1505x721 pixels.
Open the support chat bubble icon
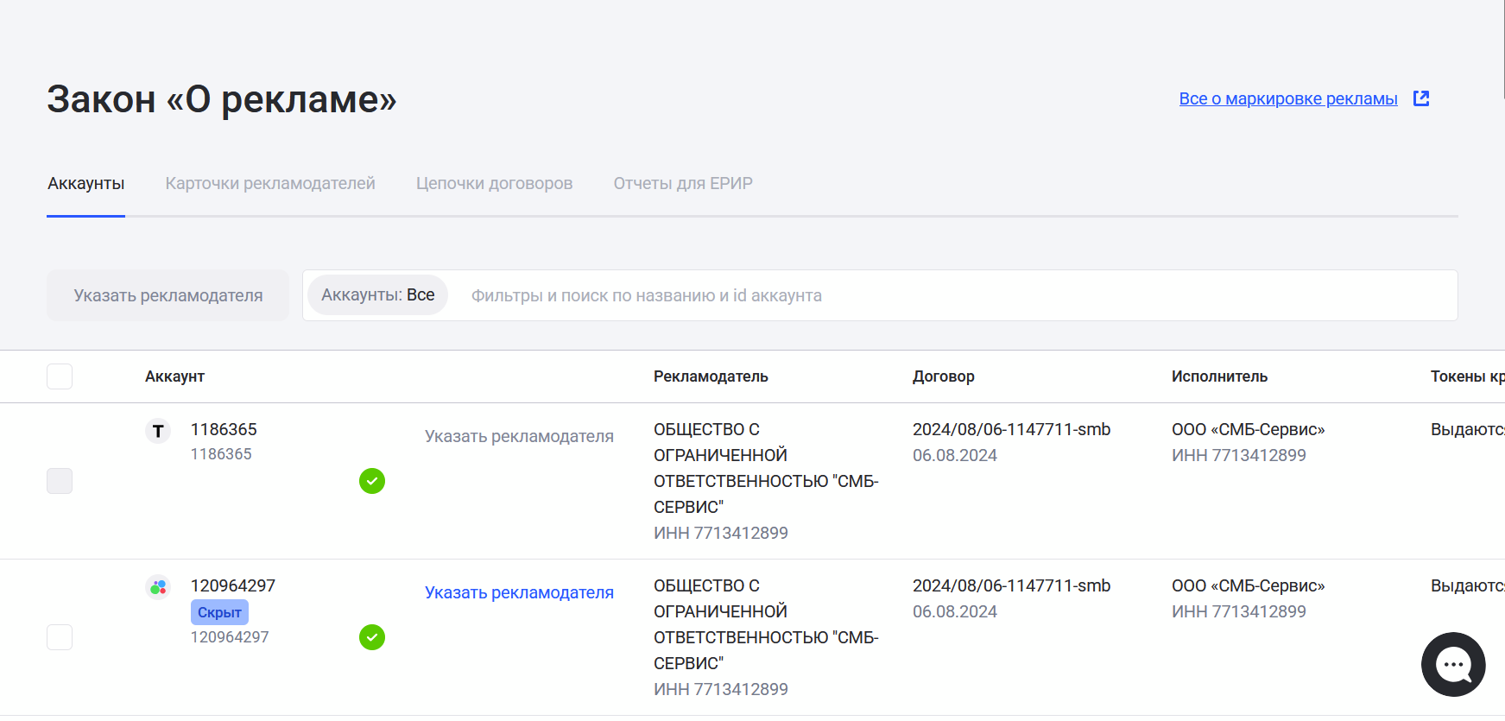pyautogui.click(x=1453, y=664)
